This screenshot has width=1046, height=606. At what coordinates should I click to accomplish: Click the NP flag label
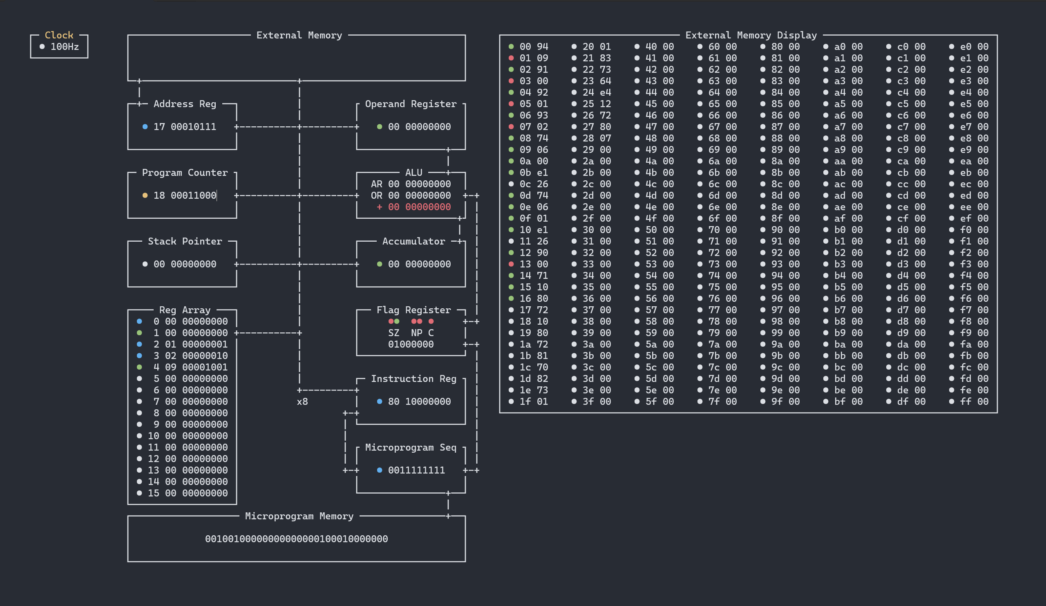[x=417, y=333]
